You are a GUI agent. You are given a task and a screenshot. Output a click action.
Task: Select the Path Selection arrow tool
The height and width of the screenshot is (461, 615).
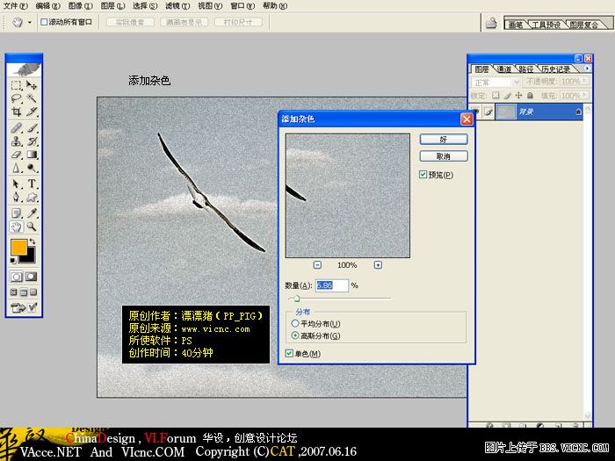pos(16,184)
